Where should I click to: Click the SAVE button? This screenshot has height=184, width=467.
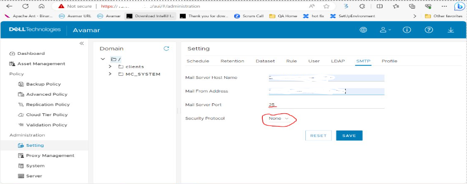point(349,136)
